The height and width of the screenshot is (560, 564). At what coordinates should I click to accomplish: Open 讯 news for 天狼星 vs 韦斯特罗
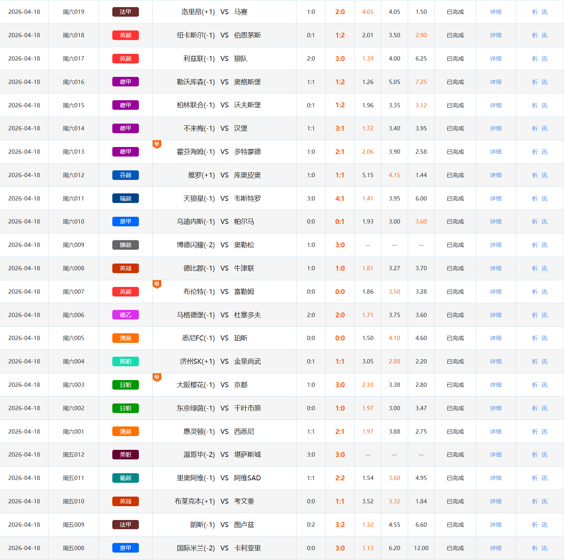point(545,199)
